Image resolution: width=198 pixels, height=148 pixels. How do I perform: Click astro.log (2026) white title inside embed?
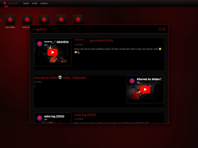coord(54,116)
